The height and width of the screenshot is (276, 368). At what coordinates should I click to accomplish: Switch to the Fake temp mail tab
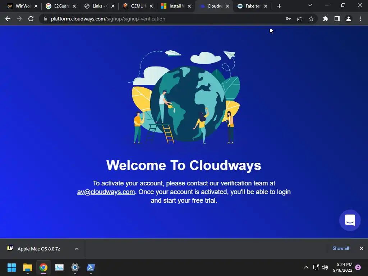pos(249,6)
